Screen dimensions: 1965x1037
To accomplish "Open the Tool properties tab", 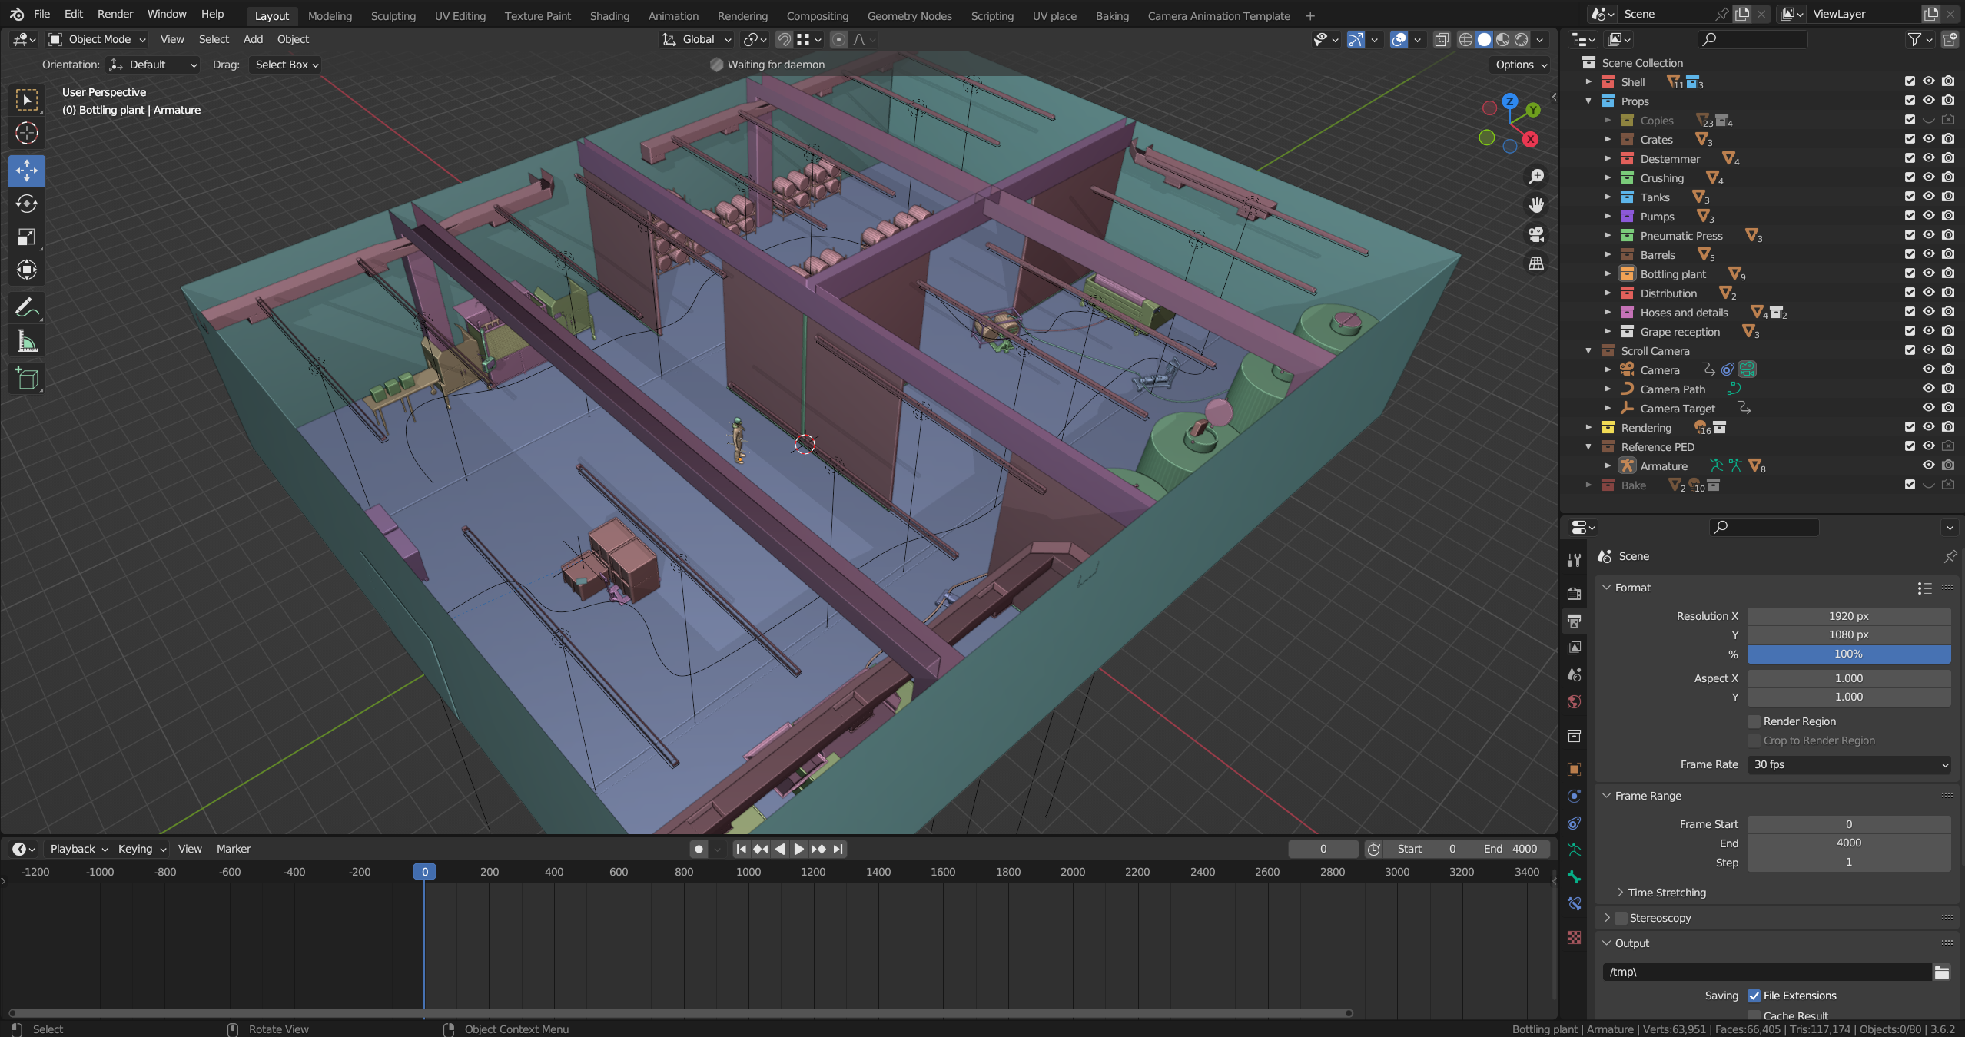I will click(1574, 560).
